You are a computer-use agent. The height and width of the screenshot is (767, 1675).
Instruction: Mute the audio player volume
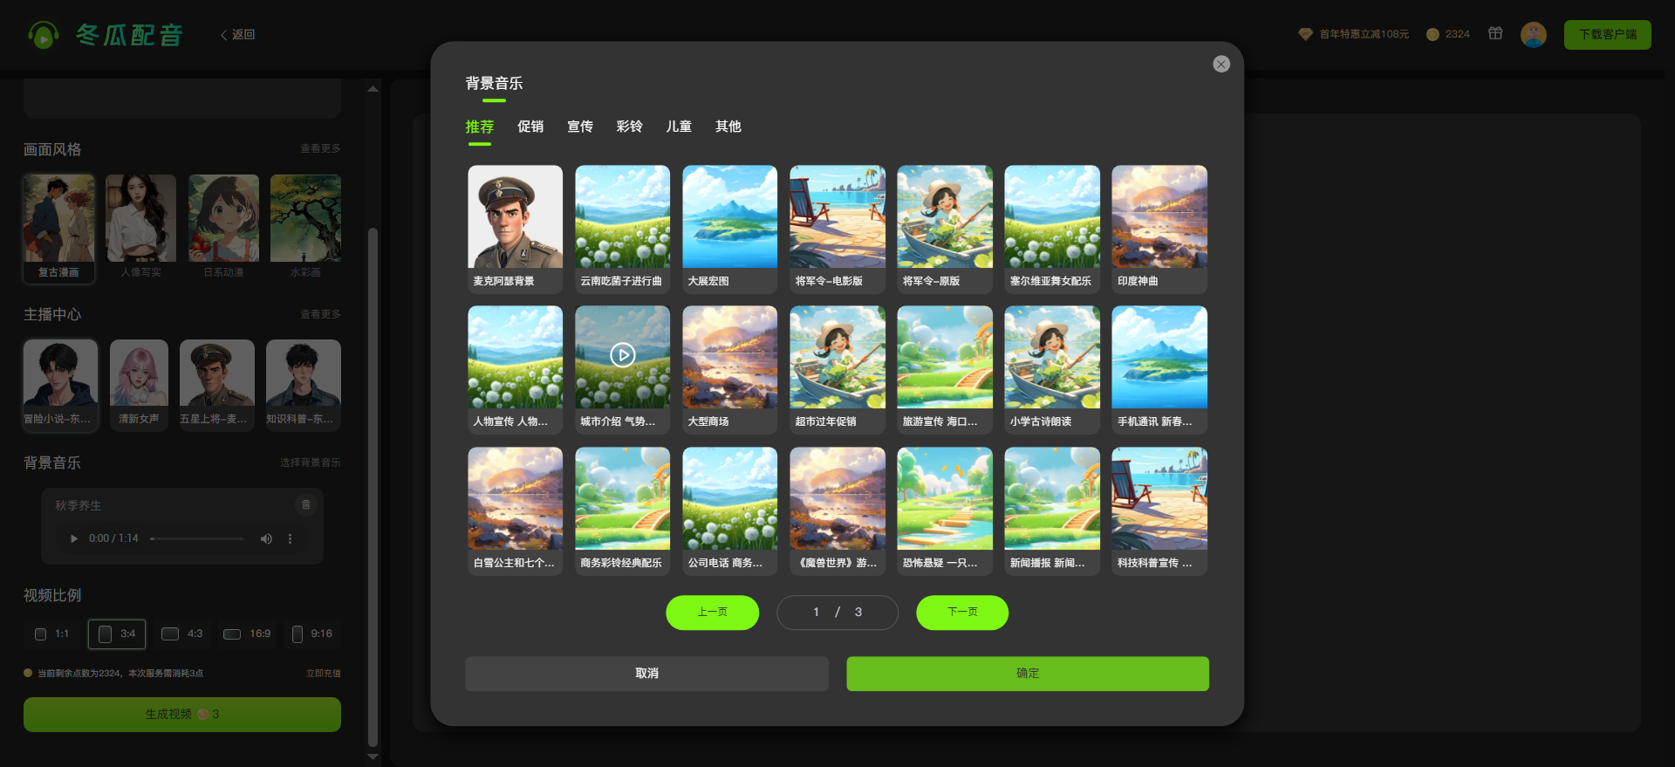[x=266, y=539]
